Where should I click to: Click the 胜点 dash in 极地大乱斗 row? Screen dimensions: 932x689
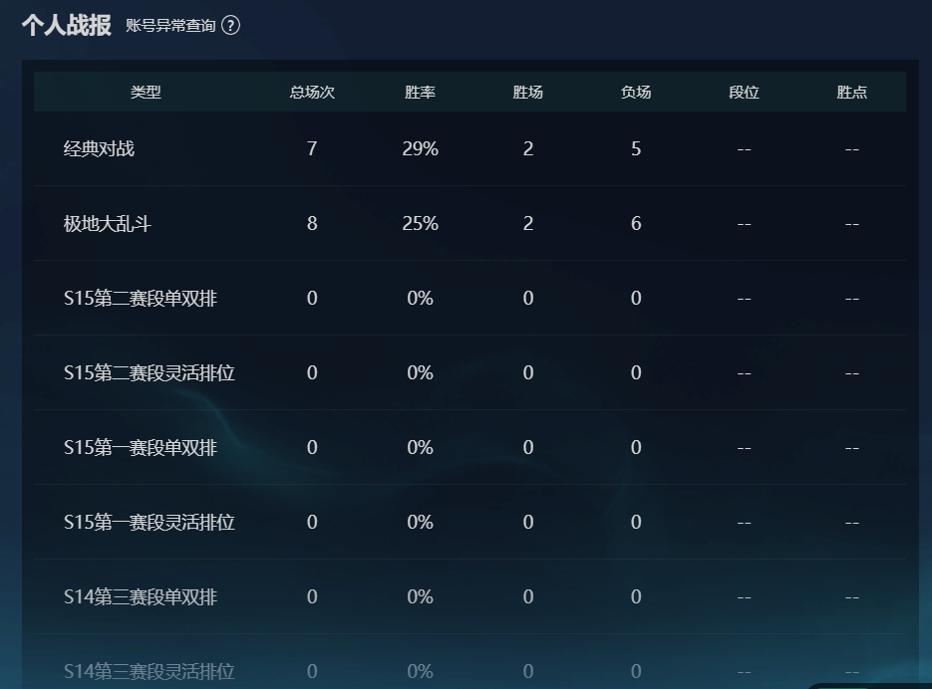[851, 224]
